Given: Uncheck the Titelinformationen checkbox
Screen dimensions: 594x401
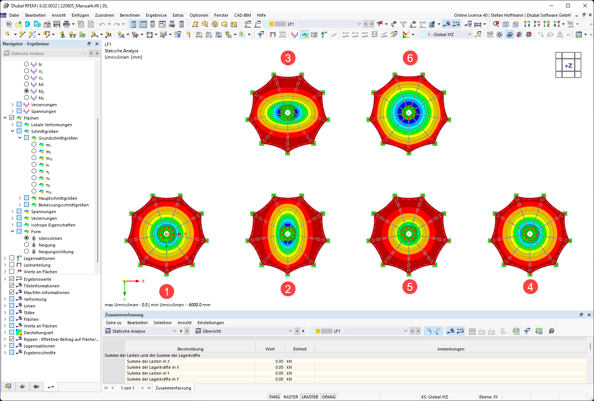Looking at the screenshot, I should (x=12, y=286).
